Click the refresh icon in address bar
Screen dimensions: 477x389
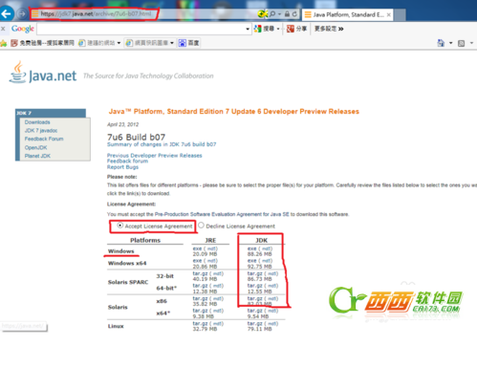(x=294, y=14)
